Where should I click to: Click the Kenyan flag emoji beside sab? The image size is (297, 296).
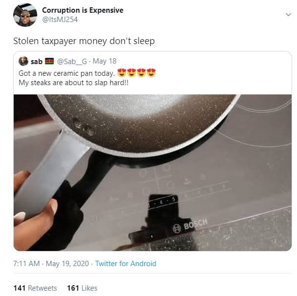(x=49, y=61)
